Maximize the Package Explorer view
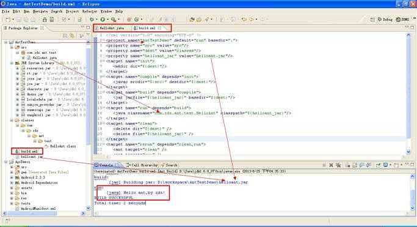Image resolution: width=417 pixels, height=227 pixels. 88,27
